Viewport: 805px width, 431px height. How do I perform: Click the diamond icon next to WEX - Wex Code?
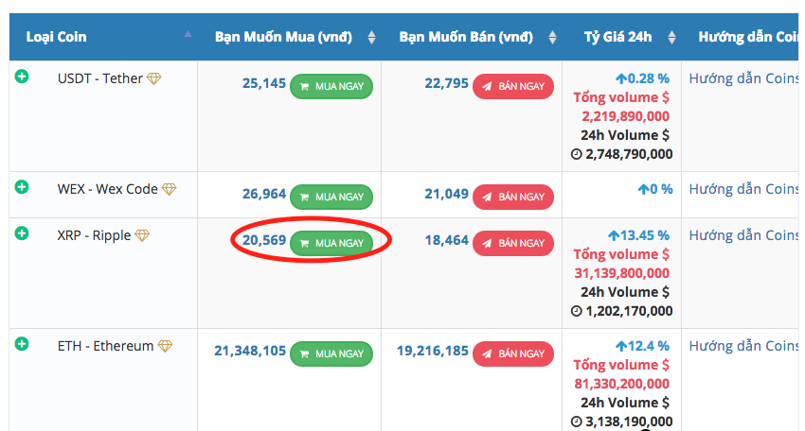tap(169, 189)
